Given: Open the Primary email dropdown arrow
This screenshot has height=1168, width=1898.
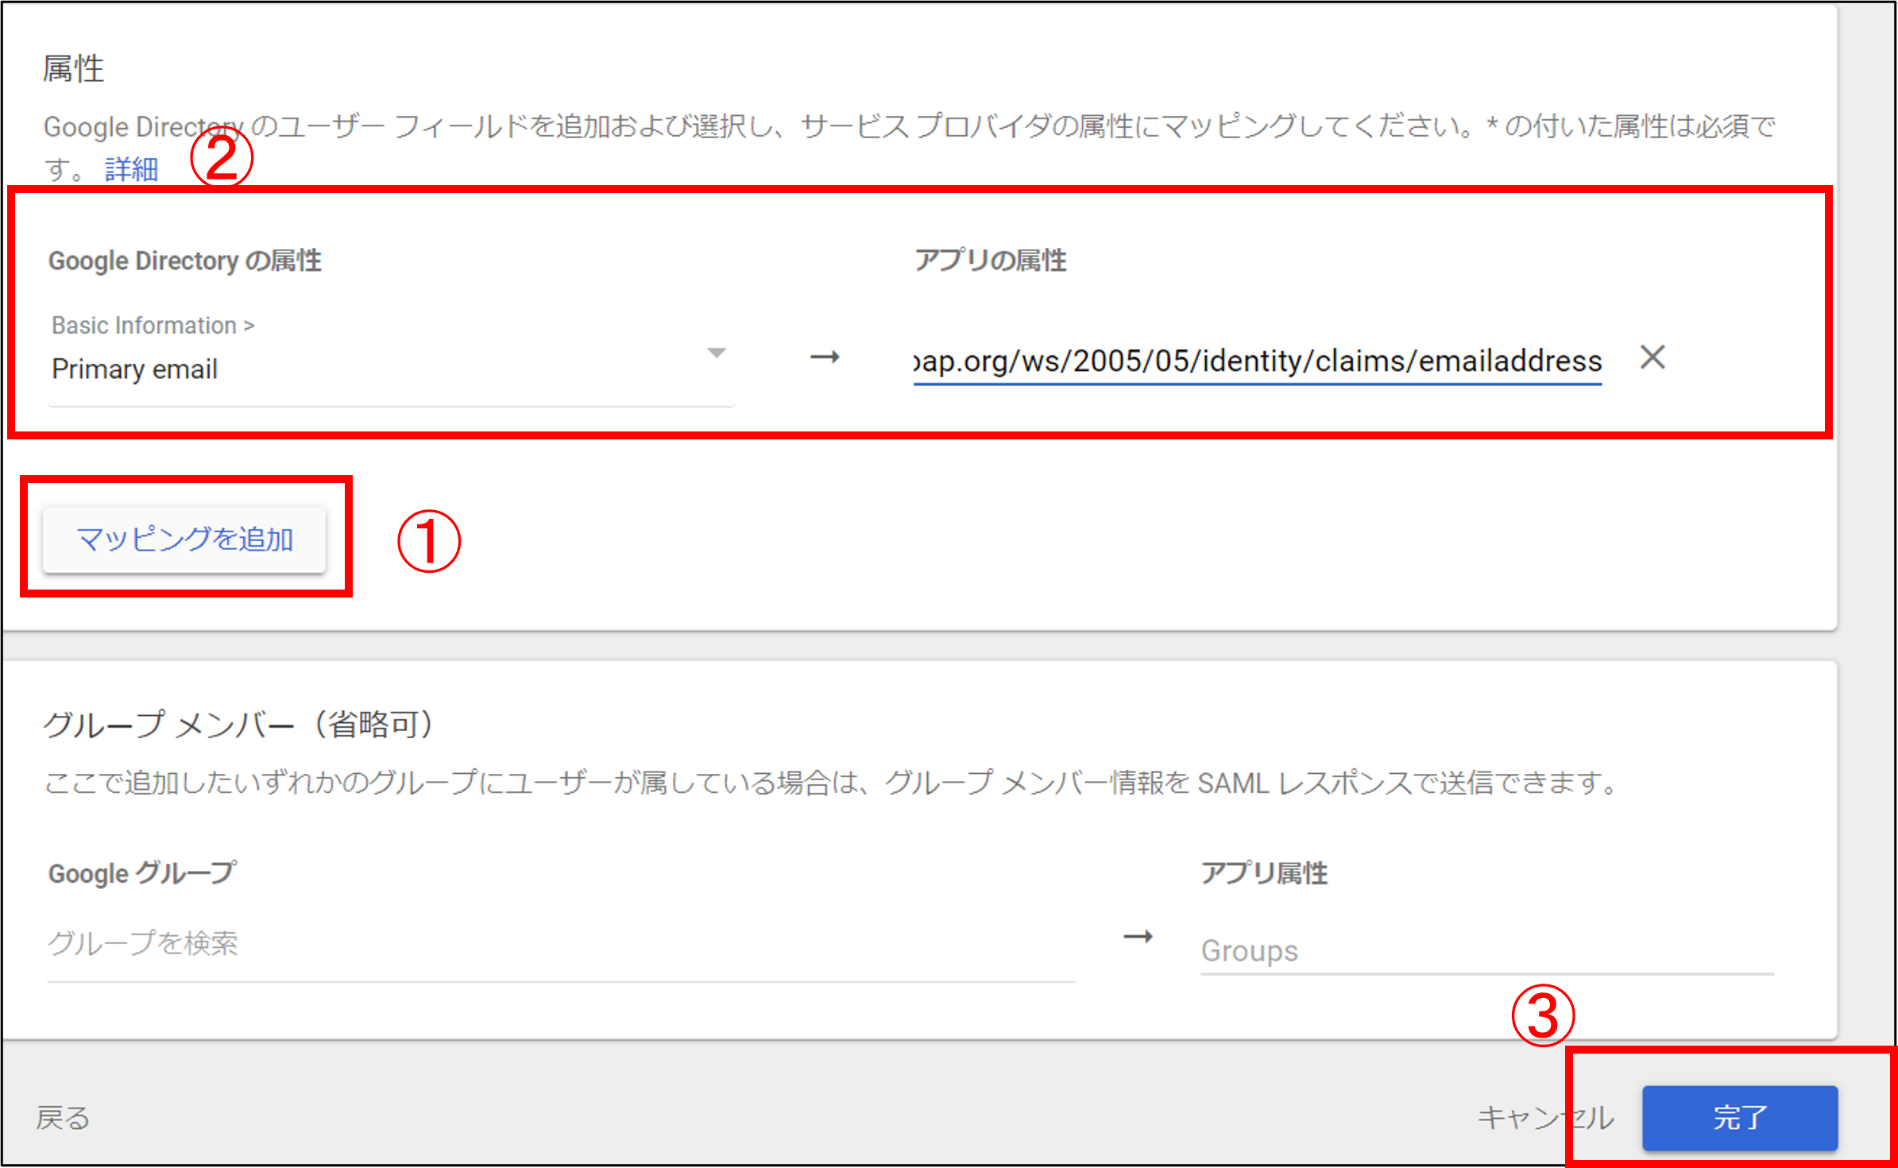Looking at the screenshot, I should pyautogui.click(x=716, y=353).
